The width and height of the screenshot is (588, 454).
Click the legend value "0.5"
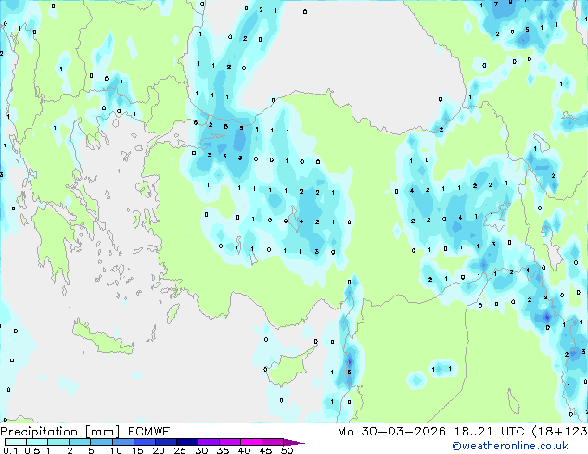tap(32, 450)
